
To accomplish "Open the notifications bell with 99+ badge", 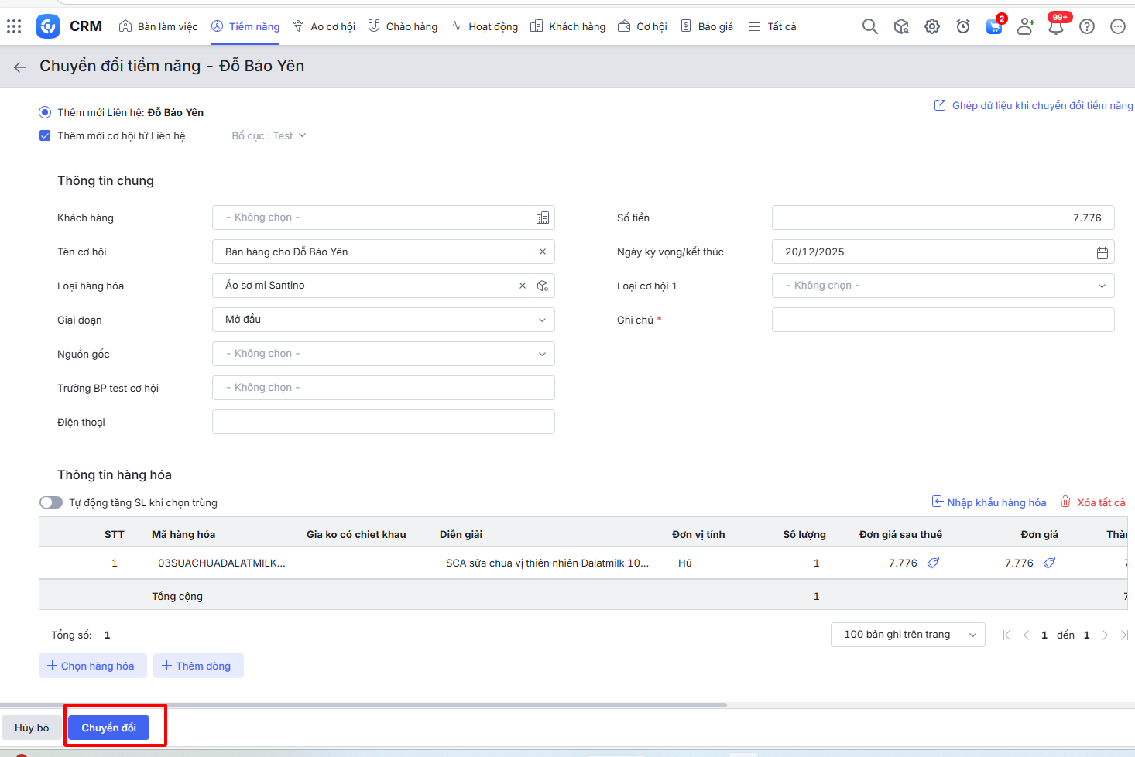I will (x=1055, y=26).
